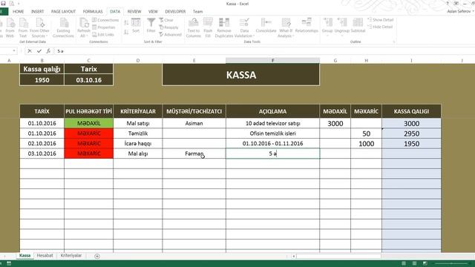Select Normal view icon in status bar
The height and width of the screenshot is (267, 475).
tap(404, 264)
